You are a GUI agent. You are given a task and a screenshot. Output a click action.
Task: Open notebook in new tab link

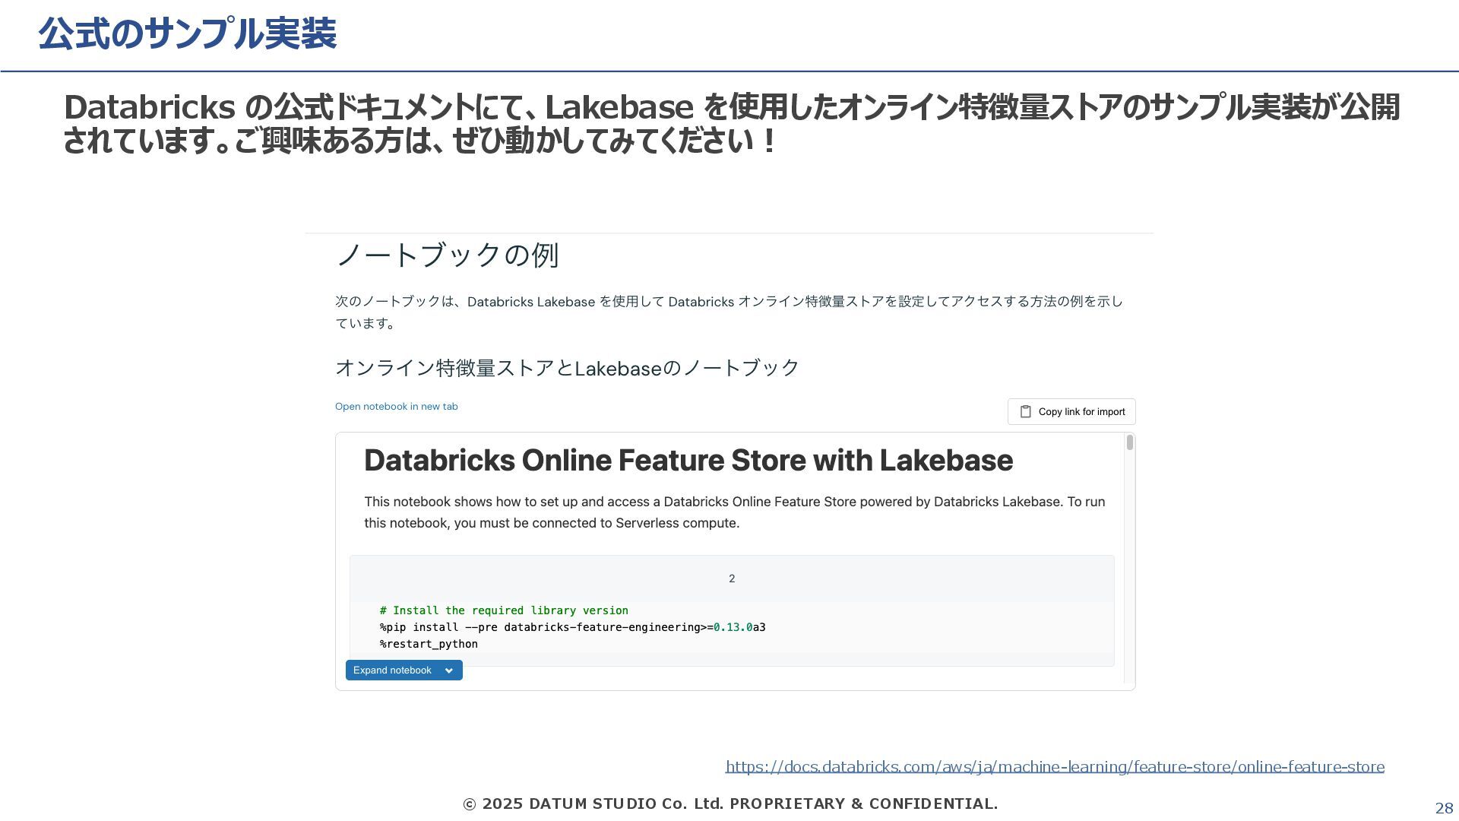click(x=396, y=407)
